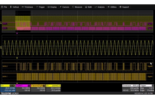Click the DC1M coupling badge in C1 box
The height and width of the screenshot is (100, 155).
pos(12,86)
